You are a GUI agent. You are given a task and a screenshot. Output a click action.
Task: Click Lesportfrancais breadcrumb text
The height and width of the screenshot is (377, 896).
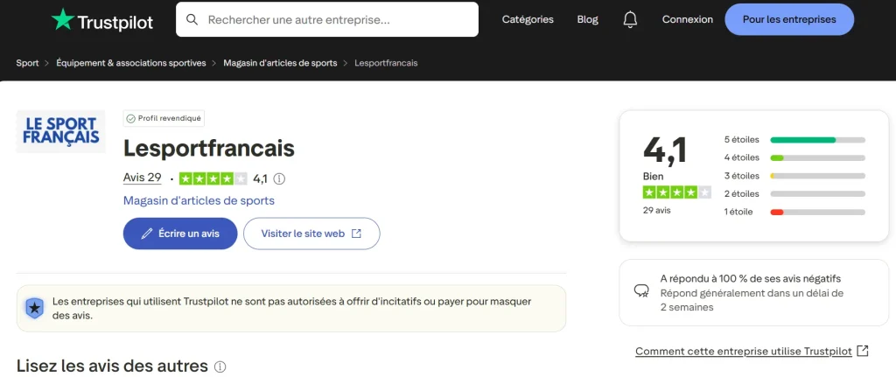click(x=386, y=63)
